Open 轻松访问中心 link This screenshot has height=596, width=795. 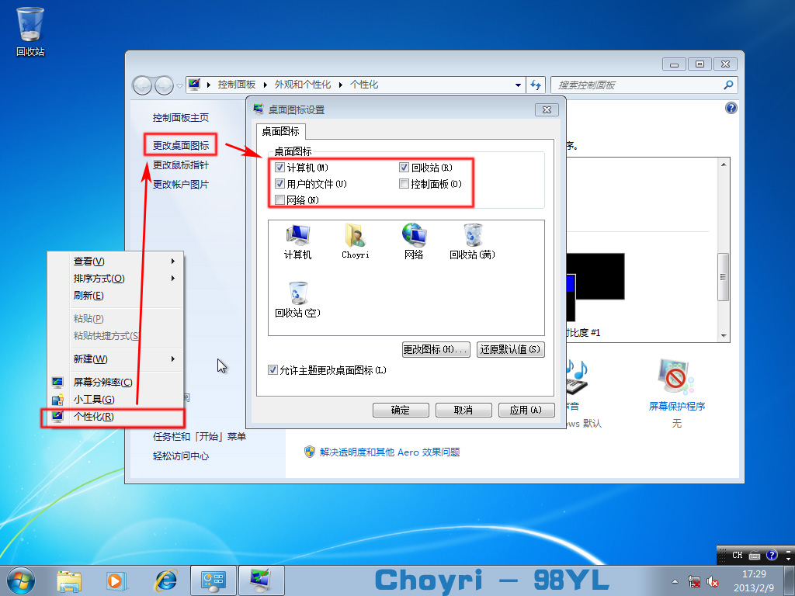coord(181,456)
